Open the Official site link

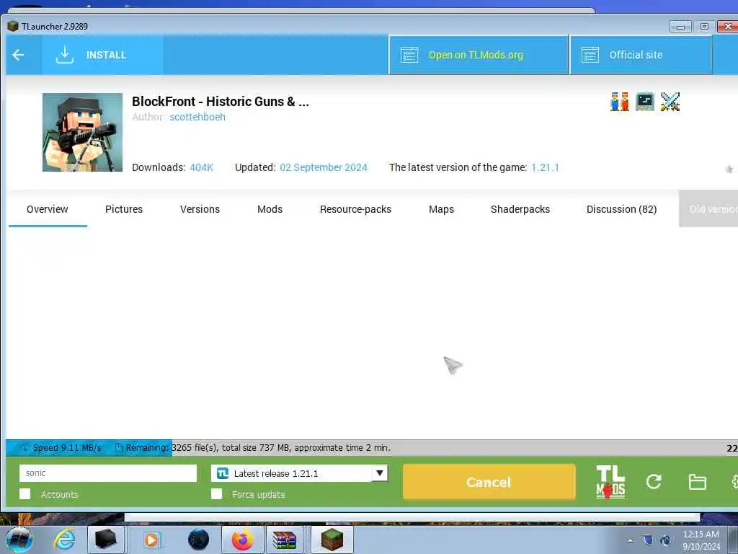(x=641, y=55)
